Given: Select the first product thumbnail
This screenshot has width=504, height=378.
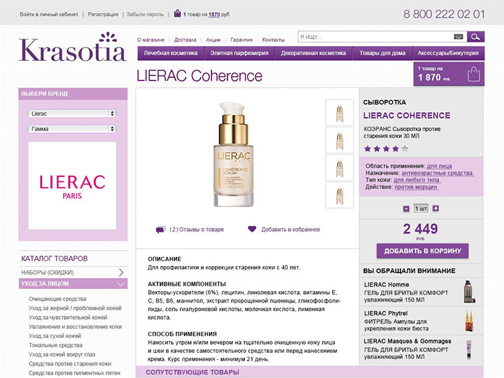Looking at the screenshot, I should pyautogui.click(x=339, y=113).
